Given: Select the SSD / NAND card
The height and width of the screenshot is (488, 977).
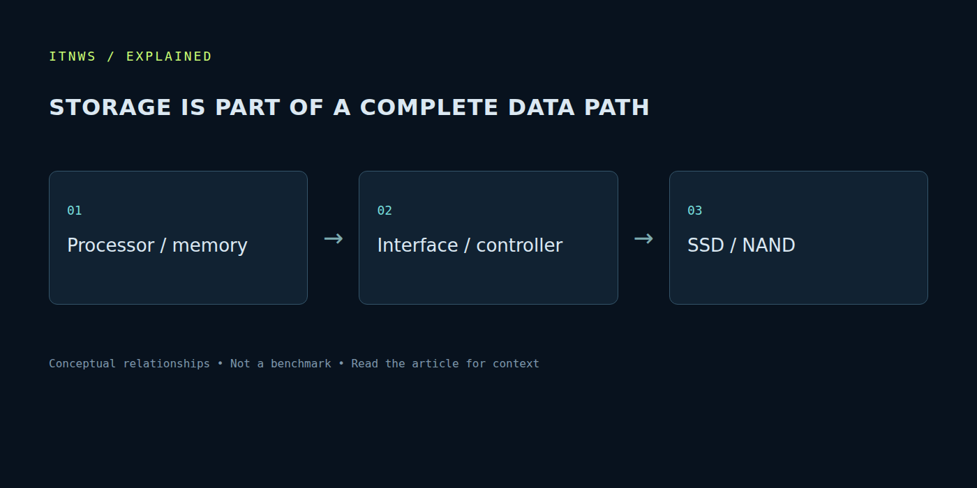Looking at the screenshot, I should point(798,238).
